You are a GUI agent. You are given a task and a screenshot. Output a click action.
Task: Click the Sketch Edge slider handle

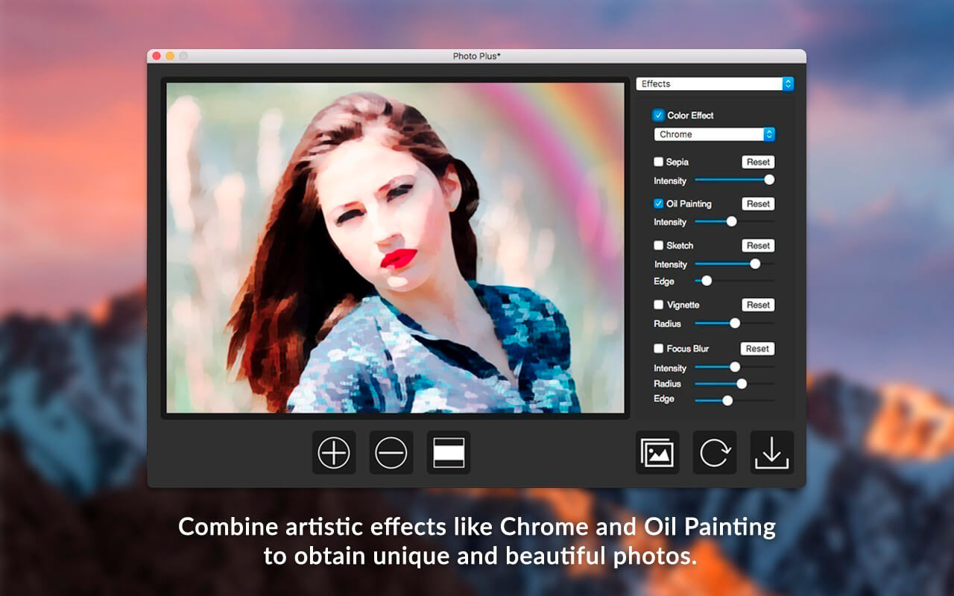[707, 281]
